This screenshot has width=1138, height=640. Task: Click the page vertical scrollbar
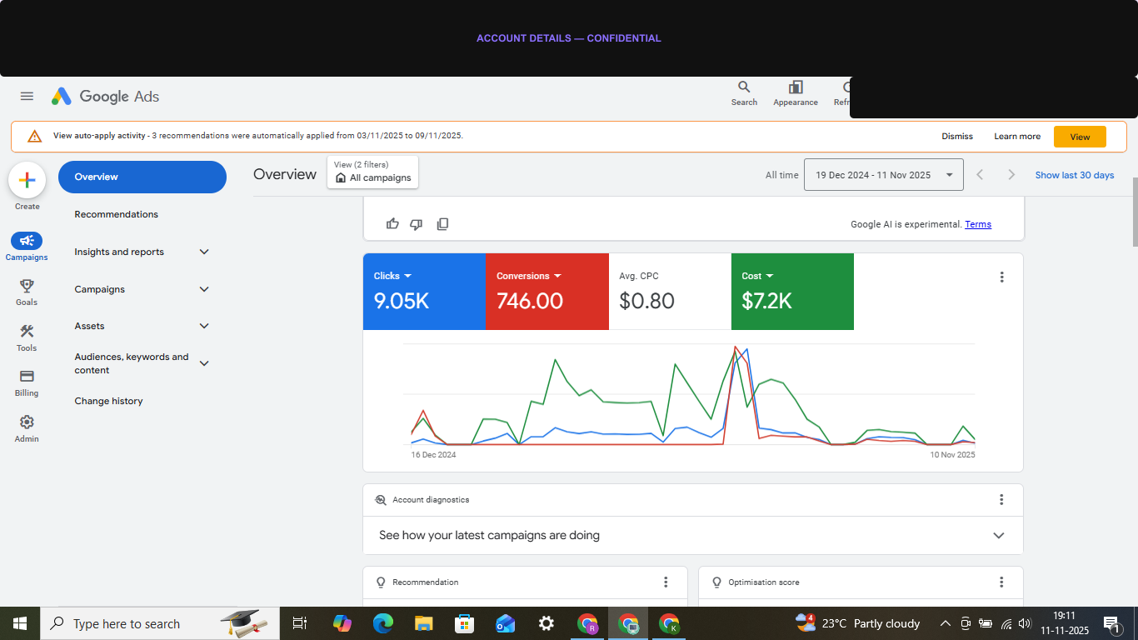(x=1134, y=212)
